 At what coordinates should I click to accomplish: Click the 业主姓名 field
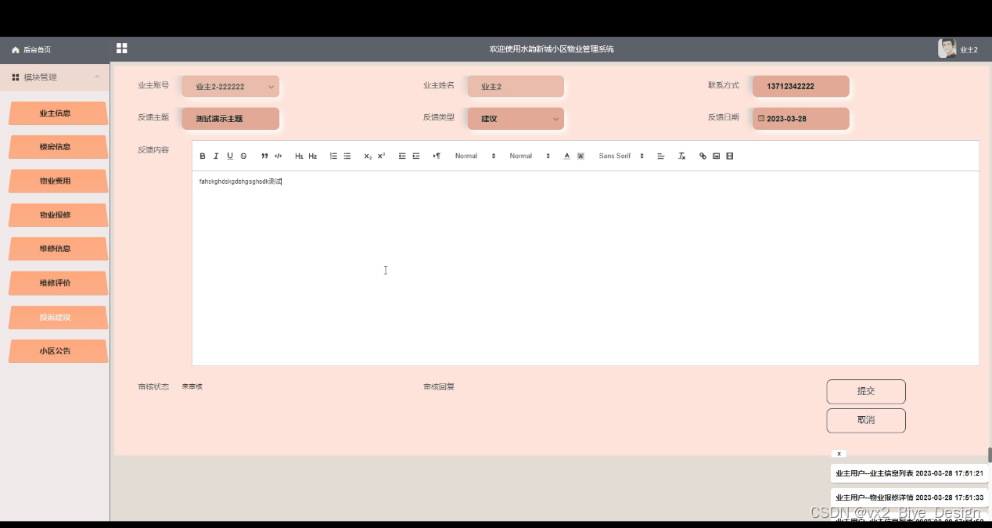pos(516,87)
